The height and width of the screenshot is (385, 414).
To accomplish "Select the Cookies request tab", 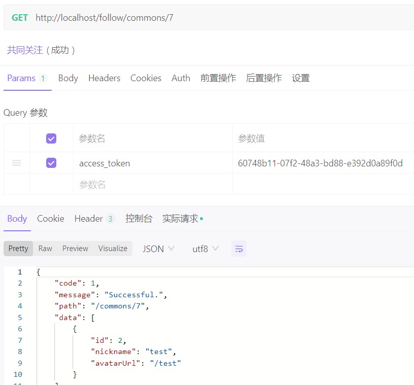I will pyautogui.click(x=146, y=78).
